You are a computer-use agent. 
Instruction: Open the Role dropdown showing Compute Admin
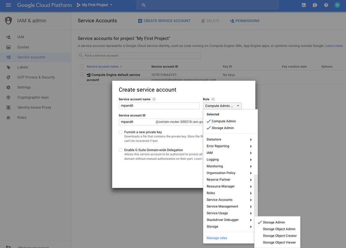click(222, 105)
